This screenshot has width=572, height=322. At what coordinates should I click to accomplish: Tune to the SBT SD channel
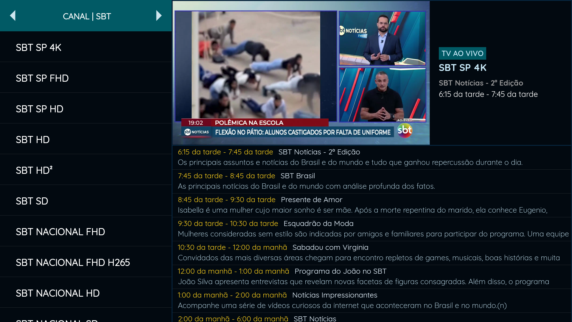(86, 201)
